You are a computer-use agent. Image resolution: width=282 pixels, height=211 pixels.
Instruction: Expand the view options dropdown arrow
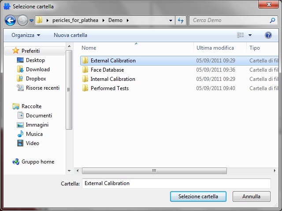tap(250, 35)
